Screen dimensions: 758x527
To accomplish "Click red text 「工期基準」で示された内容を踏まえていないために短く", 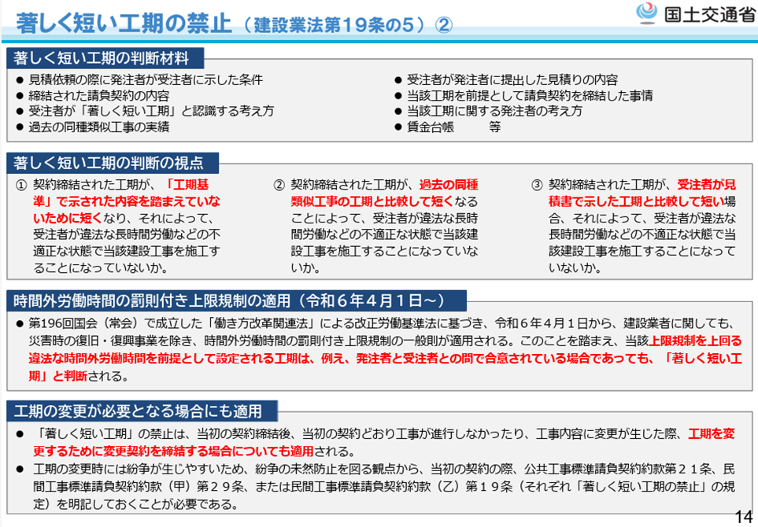I will coord(127,201).
